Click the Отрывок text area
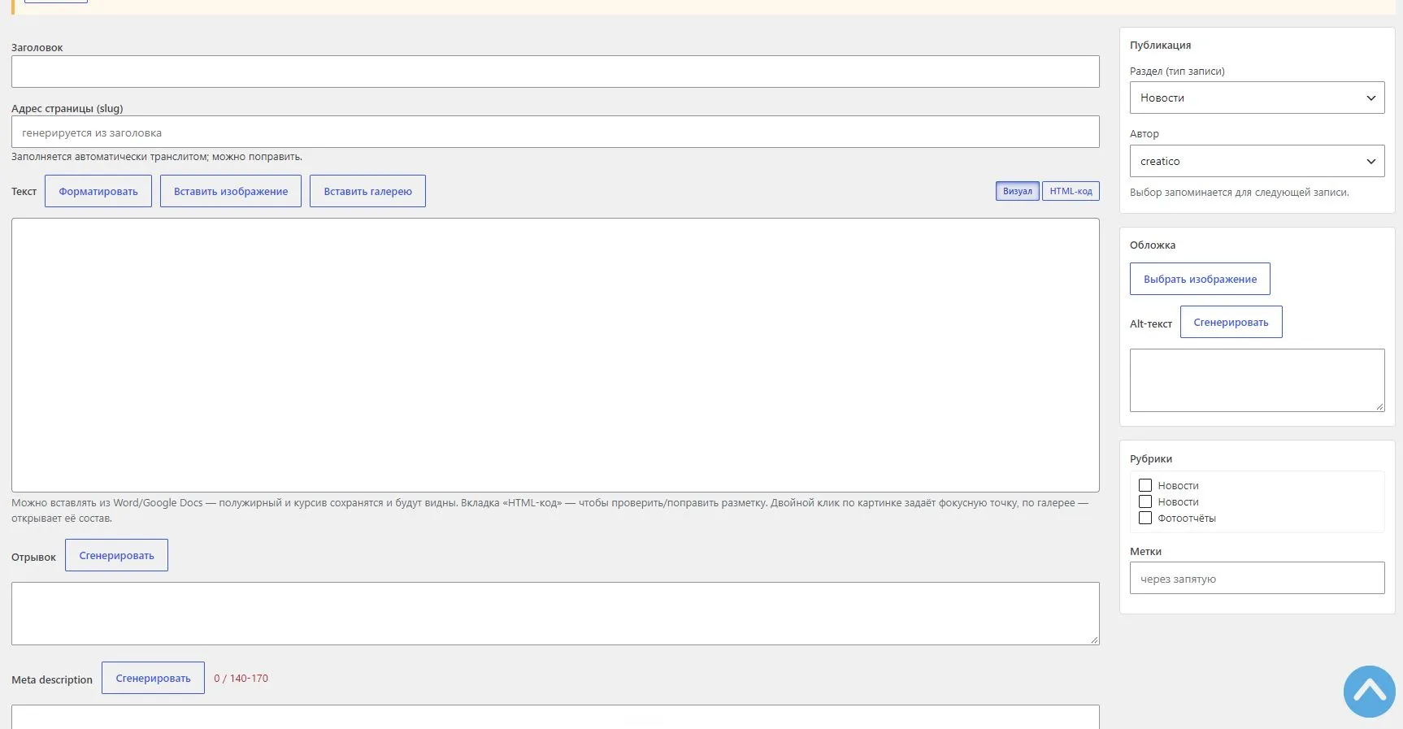This screenshot has height=729, width=1403. pos(555,614)
